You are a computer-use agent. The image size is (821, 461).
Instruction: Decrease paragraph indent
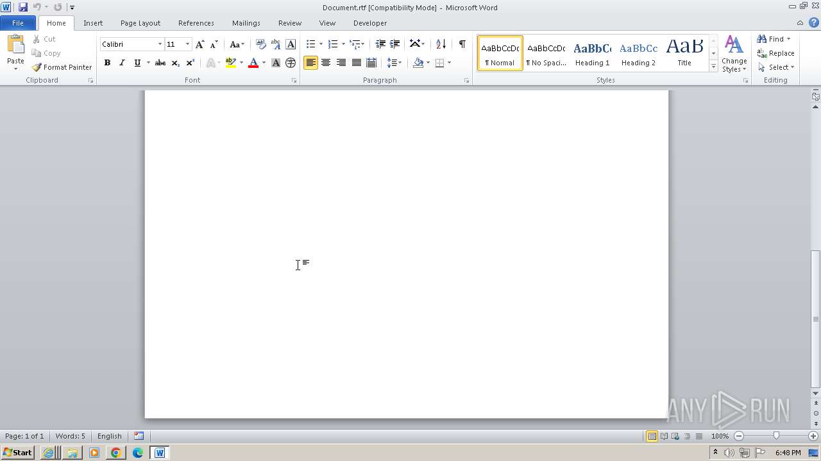pos(380,44)
